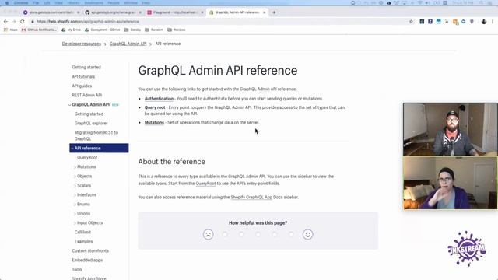This screenshot has width=498, height=280.
Task: Open QueryRoot in the sidebar
Action: [87, 157]
